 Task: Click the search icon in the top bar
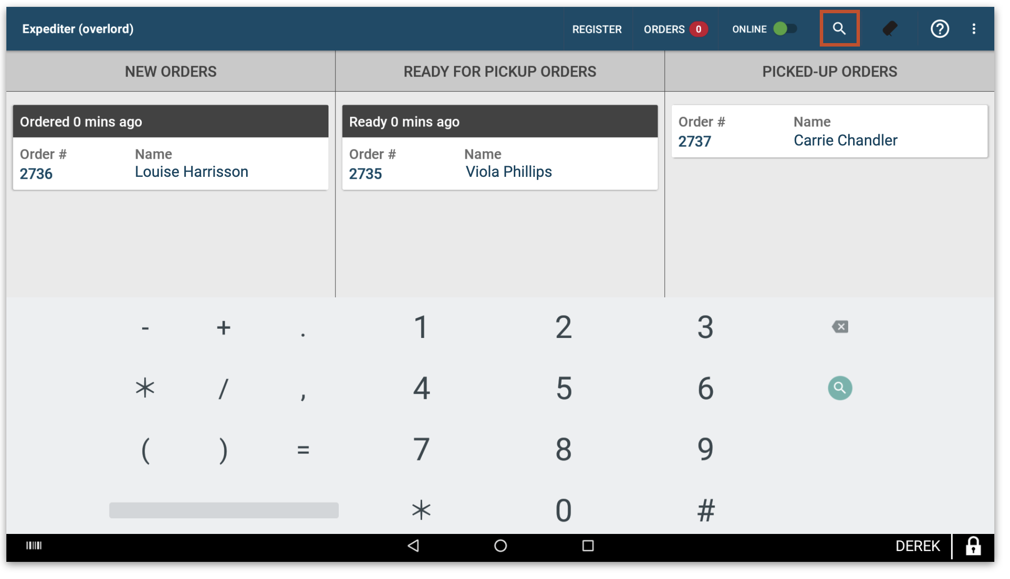[839, 28]
